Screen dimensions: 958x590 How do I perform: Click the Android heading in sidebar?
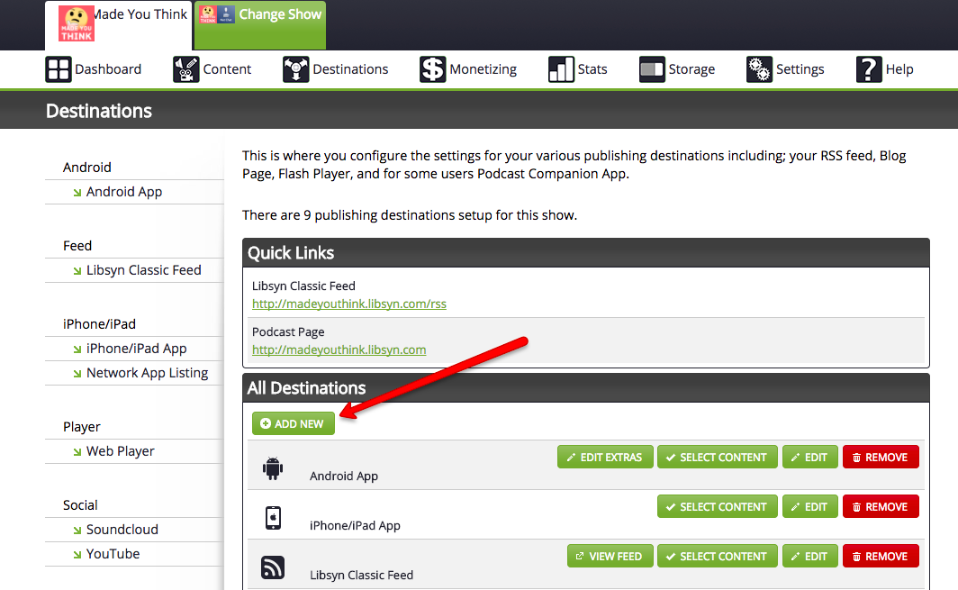point(86,168)
